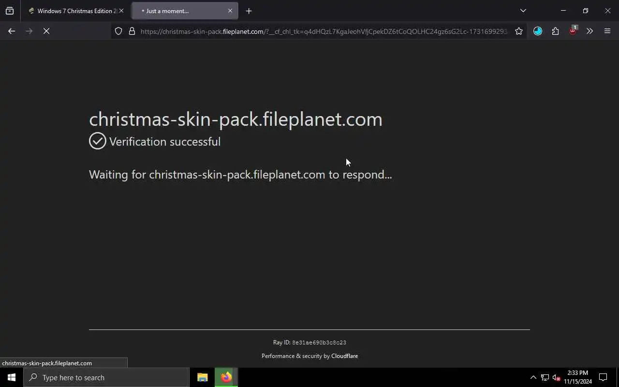
Task: Open muted volume tray icon
Action: tap(556, 377)
